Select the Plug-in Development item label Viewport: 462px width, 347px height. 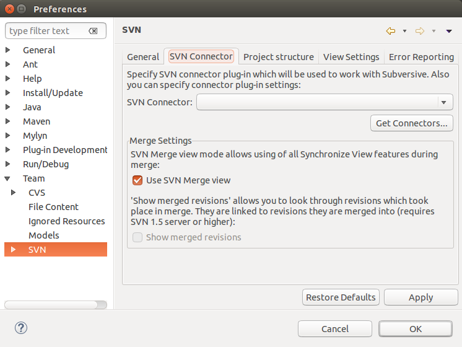pyautogui.click(x=65, y=150)
